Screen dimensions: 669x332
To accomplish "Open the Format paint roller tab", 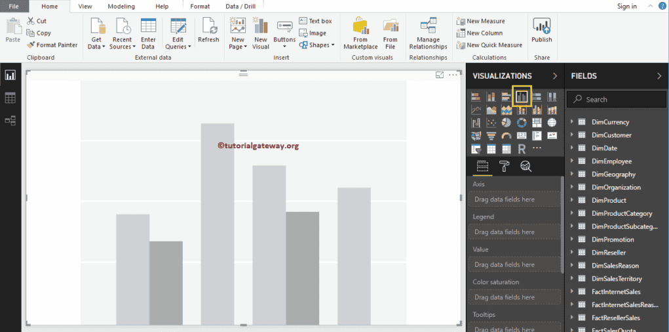I will 505,166.
